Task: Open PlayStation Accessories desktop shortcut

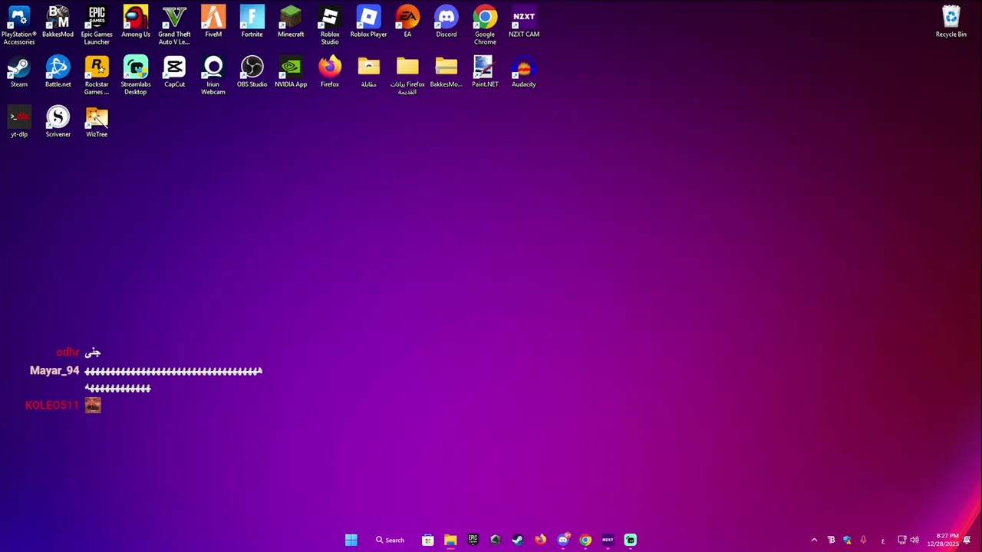Action: pos(19,25)
